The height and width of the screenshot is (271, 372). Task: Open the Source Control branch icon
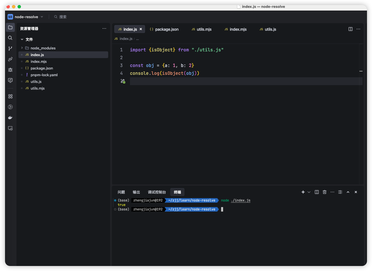10,49
